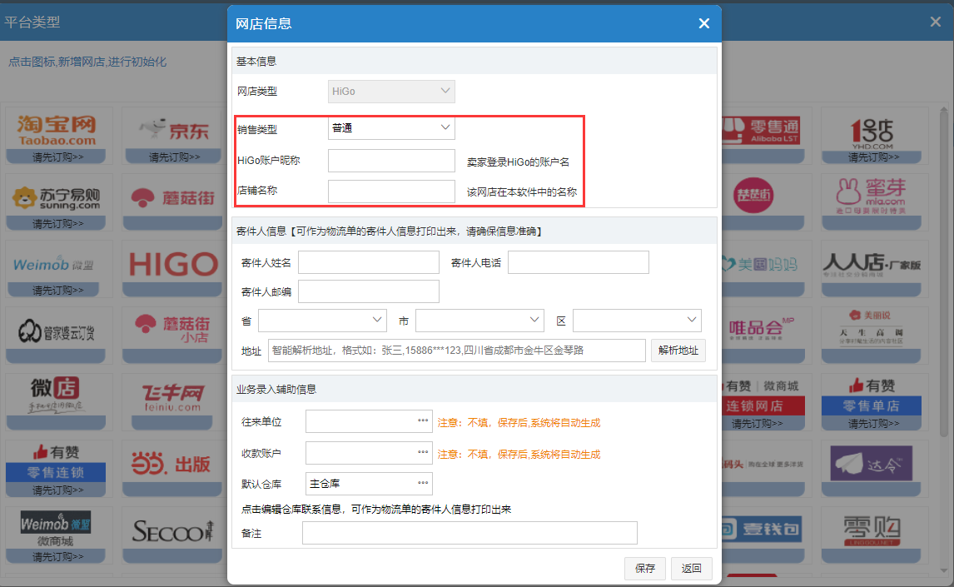Open the 默认仓库 主仓库 ellipsis picker
954x587 pixels.
[423, 484]
